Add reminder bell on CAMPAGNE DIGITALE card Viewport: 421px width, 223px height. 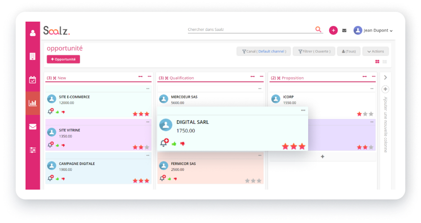[x=50, y=178]
